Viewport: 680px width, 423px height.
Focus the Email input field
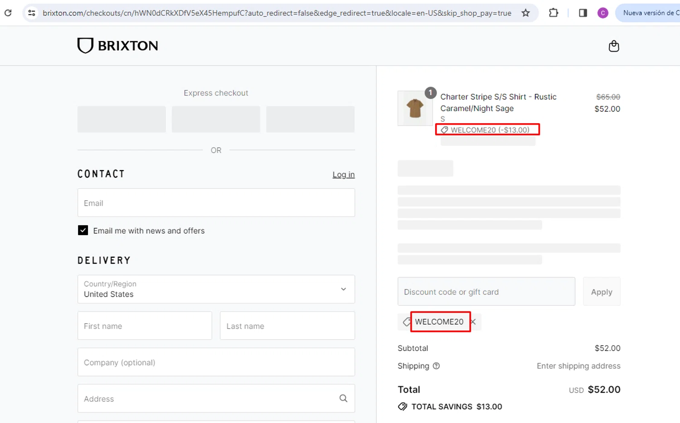[x=216, y=203]
